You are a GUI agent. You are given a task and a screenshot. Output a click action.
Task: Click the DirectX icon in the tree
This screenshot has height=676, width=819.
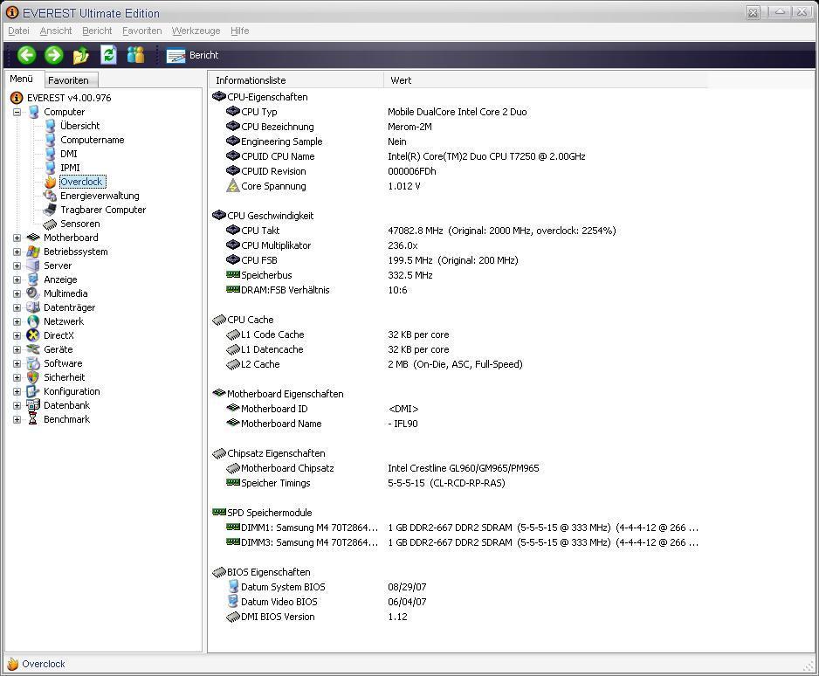pos(33,335)
